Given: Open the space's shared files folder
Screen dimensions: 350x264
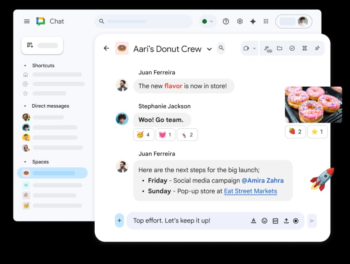Looking at the screenshot, I should tap(280, 48).
